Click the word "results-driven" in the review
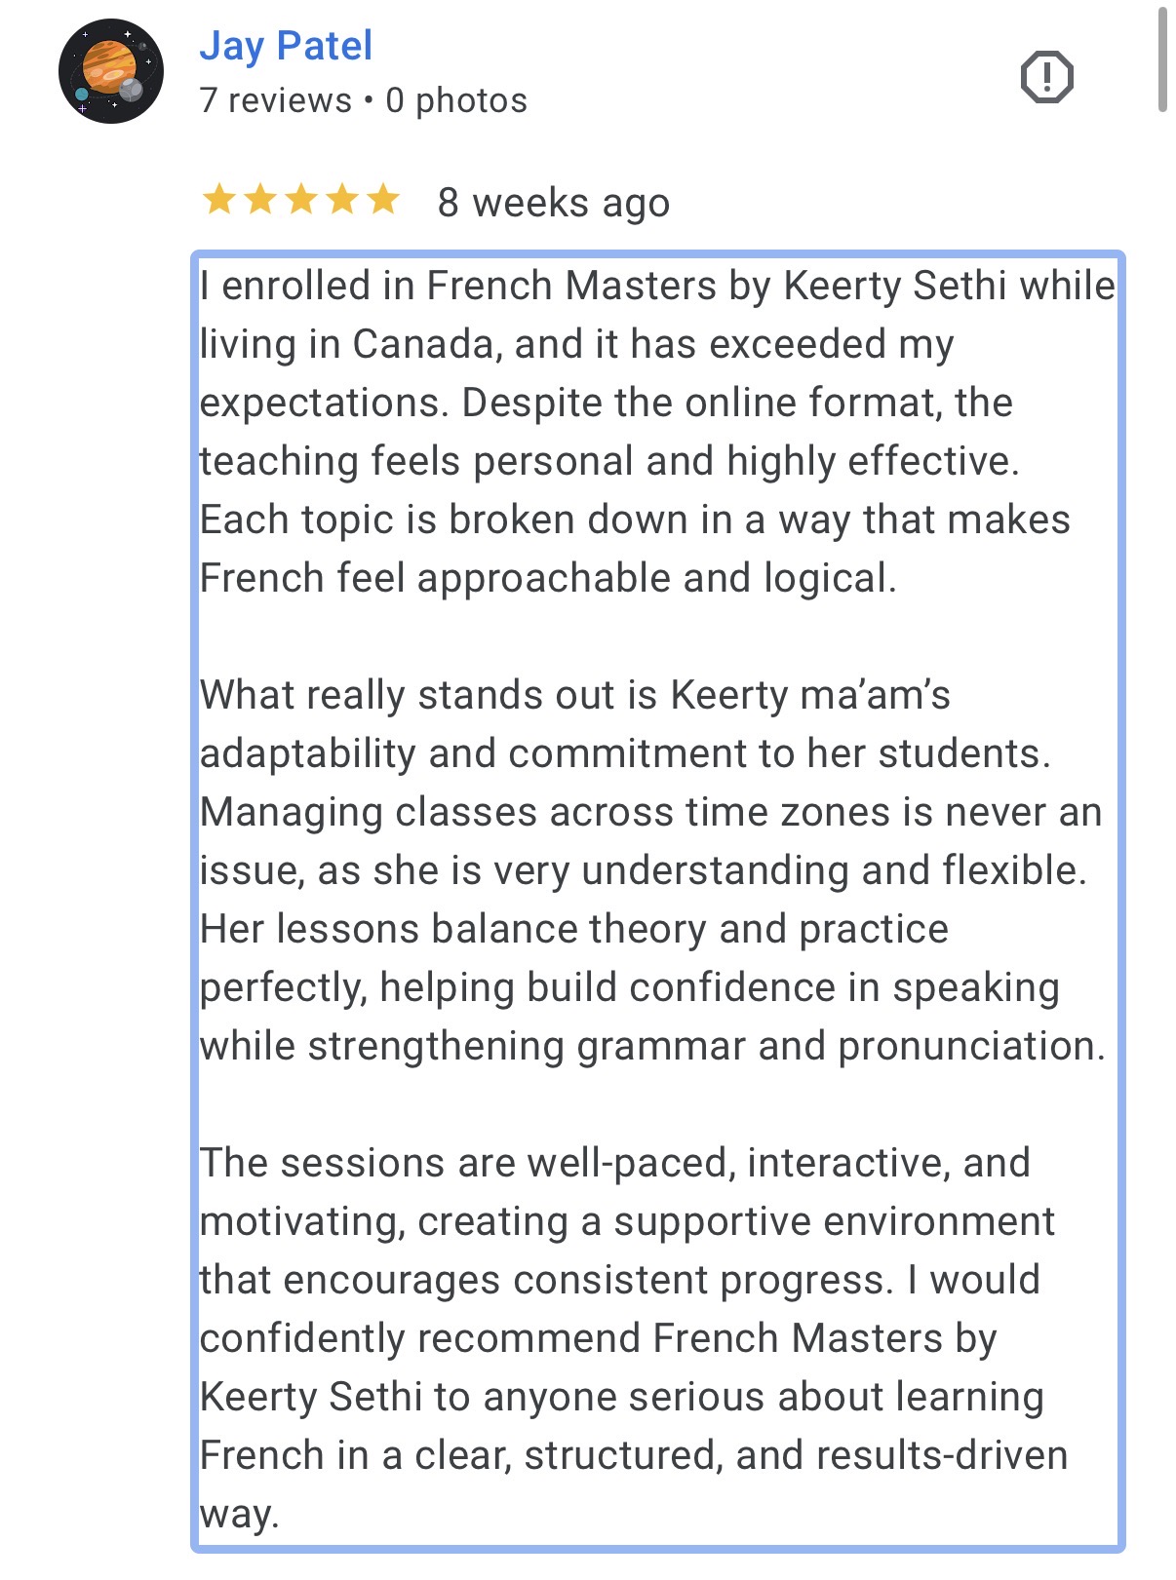The image size is (1176, 1580). (x=941, y=1455)
